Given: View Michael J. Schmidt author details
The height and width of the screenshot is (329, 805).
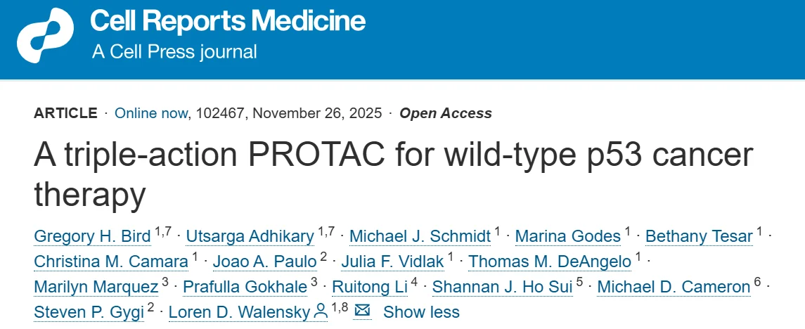Looking at the screenshot, I should (420, 236).
